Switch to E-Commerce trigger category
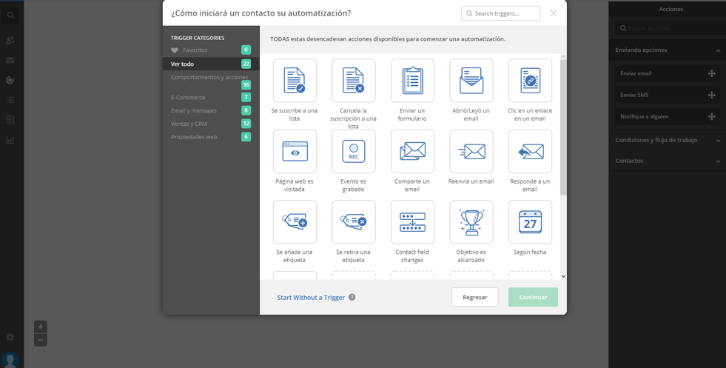Screen dimensions: 726x368 188,98
